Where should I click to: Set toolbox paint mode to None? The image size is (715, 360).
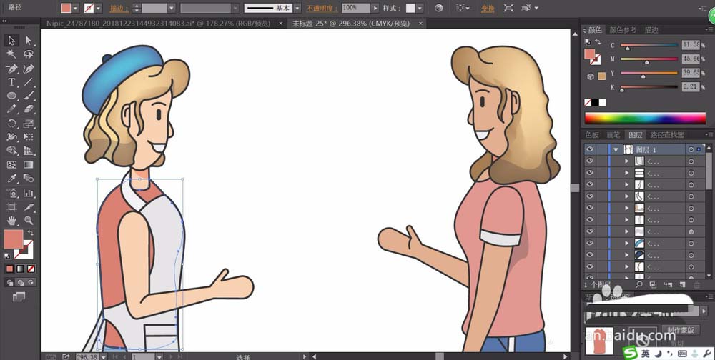31,269
